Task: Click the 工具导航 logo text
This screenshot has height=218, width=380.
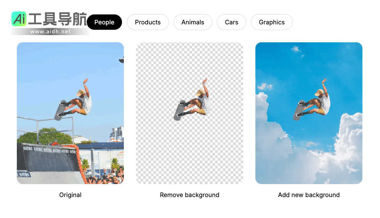Action: [x=57, y=19]
